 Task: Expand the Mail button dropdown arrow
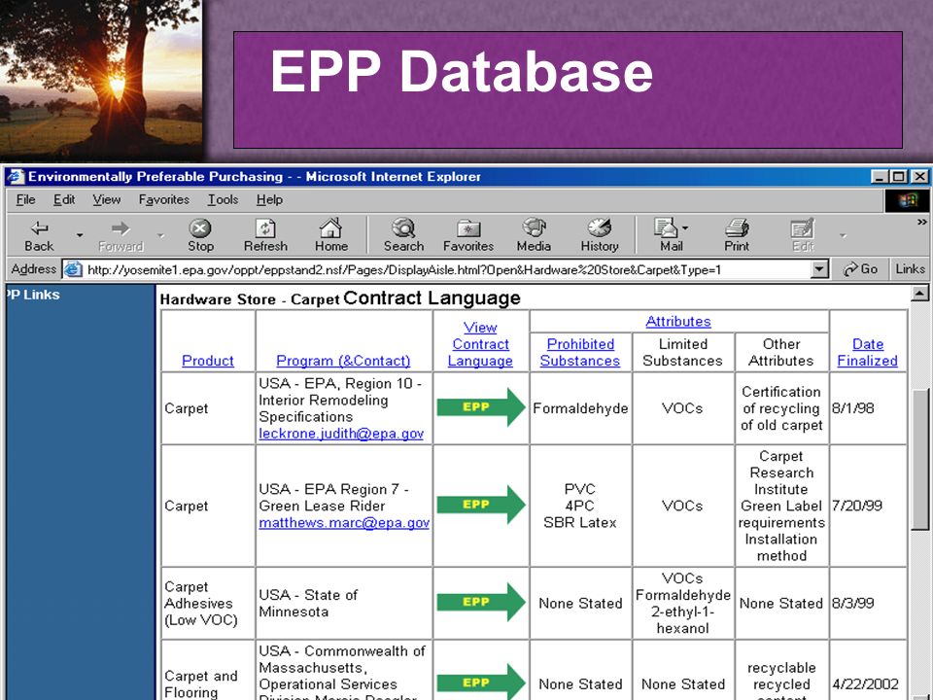pos(685,227)
